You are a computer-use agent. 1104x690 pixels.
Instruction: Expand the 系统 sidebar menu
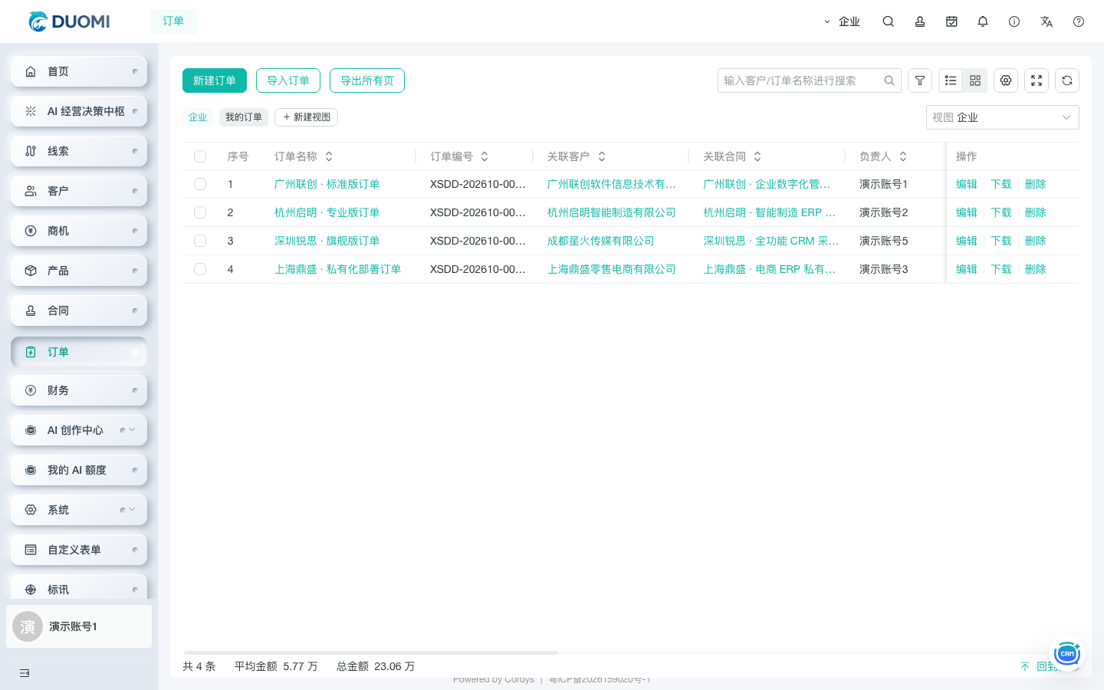(79, 510)
